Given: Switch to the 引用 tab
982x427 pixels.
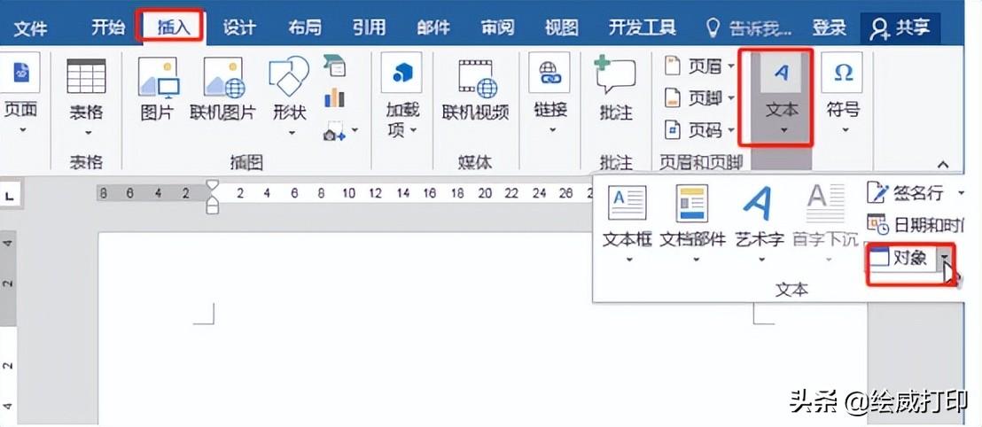Looking at the screenshot, I should 369,28.
